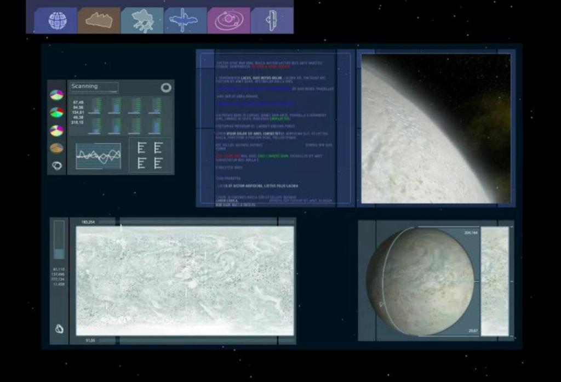The height and width of the screenshot is (382, 561).
Task: Open the globe grid planet tab
Action: click(56, 21)
